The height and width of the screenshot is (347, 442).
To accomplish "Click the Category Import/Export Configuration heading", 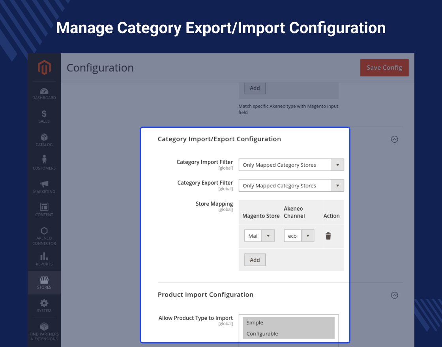I will [x=219, y=139].
